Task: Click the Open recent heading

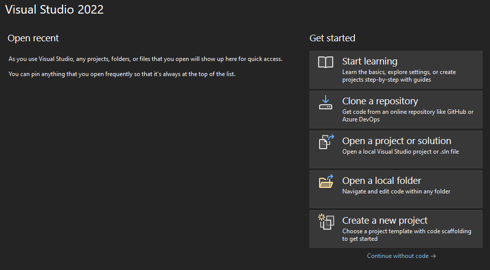Action: [33, 38]
